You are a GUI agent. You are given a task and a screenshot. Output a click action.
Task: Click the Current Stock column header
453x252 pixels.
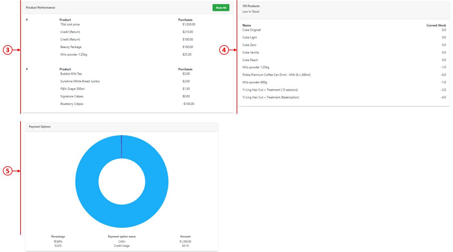(436, 25)
